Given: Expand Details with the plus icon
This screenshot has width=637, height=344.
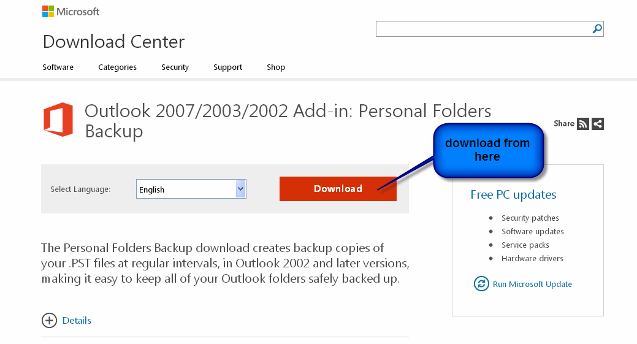Looking at the screenshot, I should tap(49, 321).
